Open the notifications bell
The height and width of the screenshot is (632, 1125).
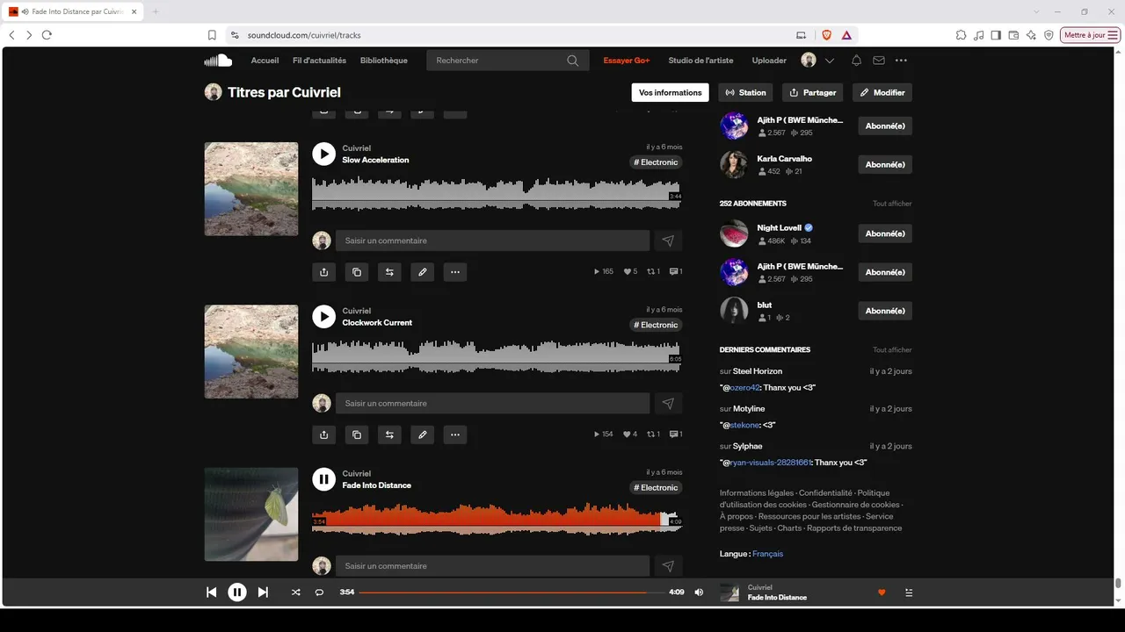pyautogui.click(x=856, y=61)
